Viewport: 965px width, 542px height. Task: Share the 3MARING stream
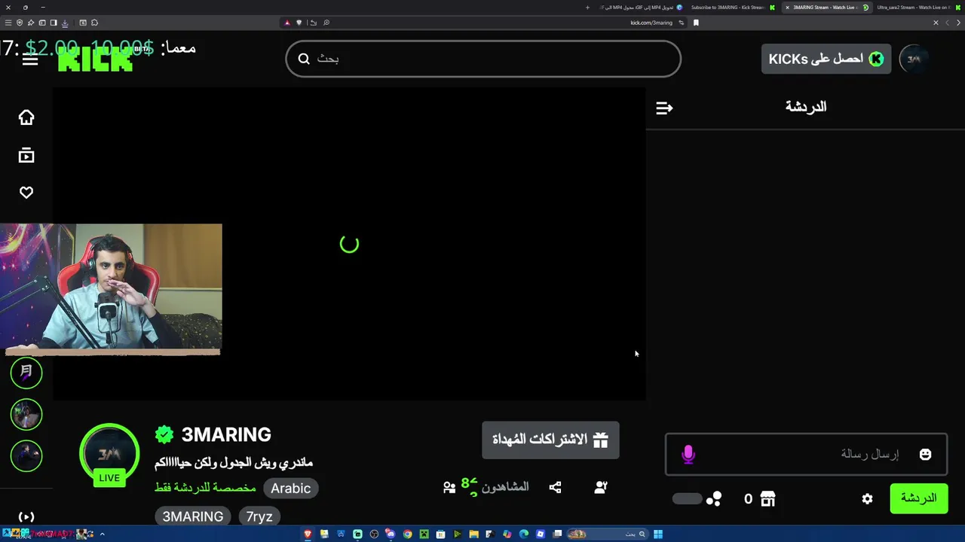click(555, 487)
